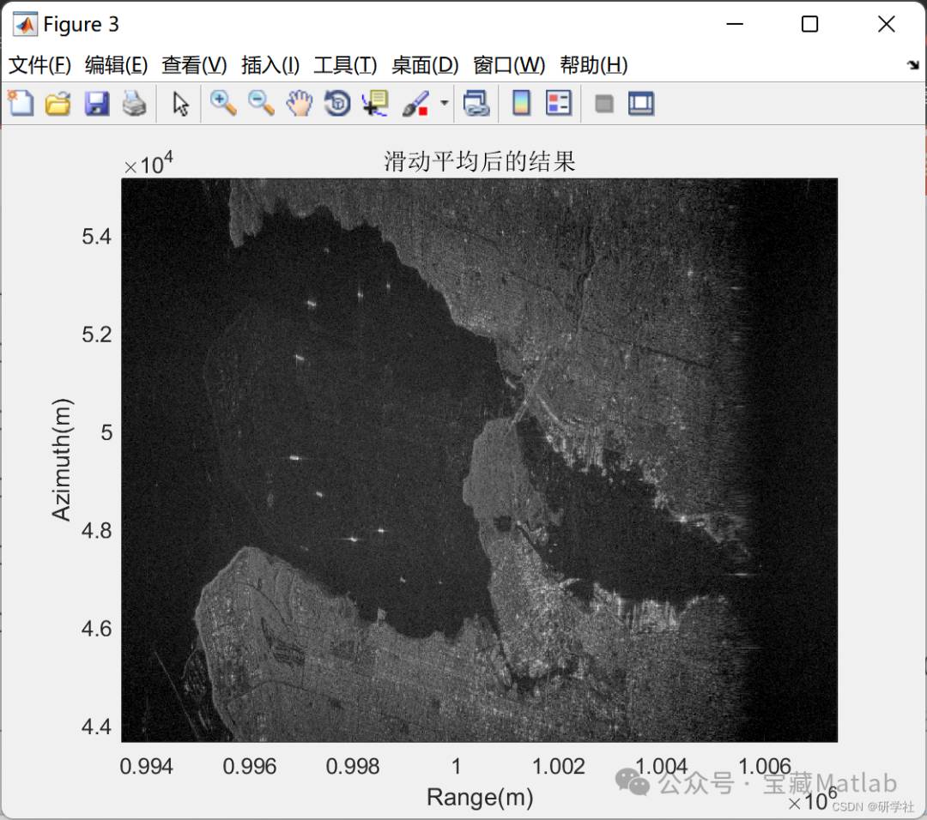Save the figure with the floppy disk icon
The image size is (927, 820).
pyautogui.click(x=97, y=104)
